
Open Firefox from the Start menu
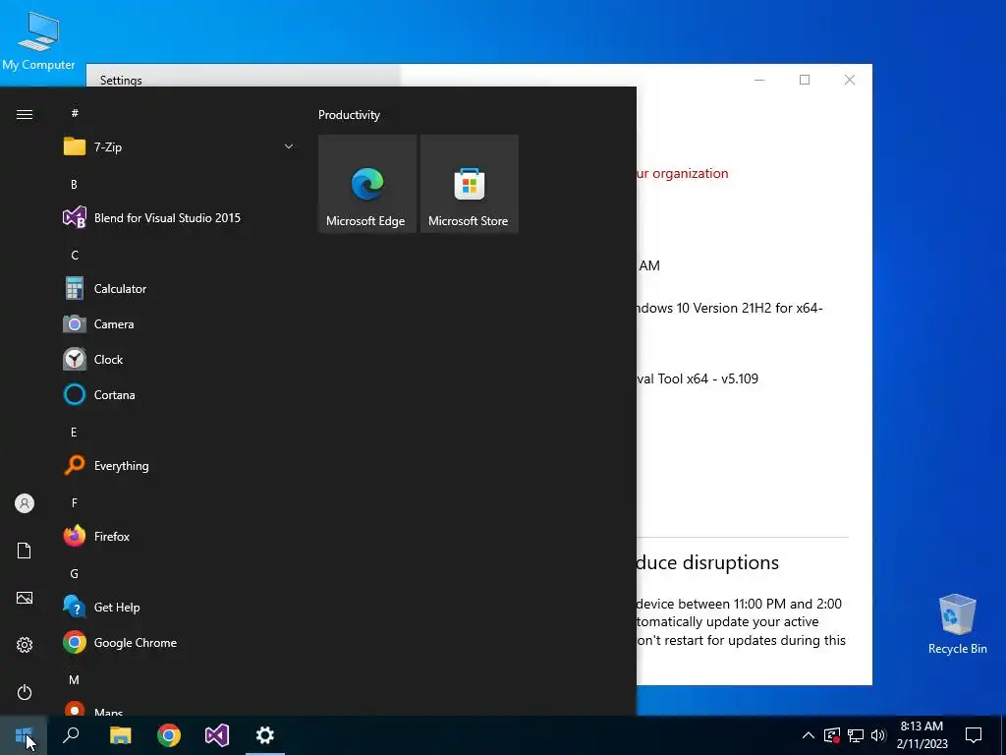coord(179,536)
